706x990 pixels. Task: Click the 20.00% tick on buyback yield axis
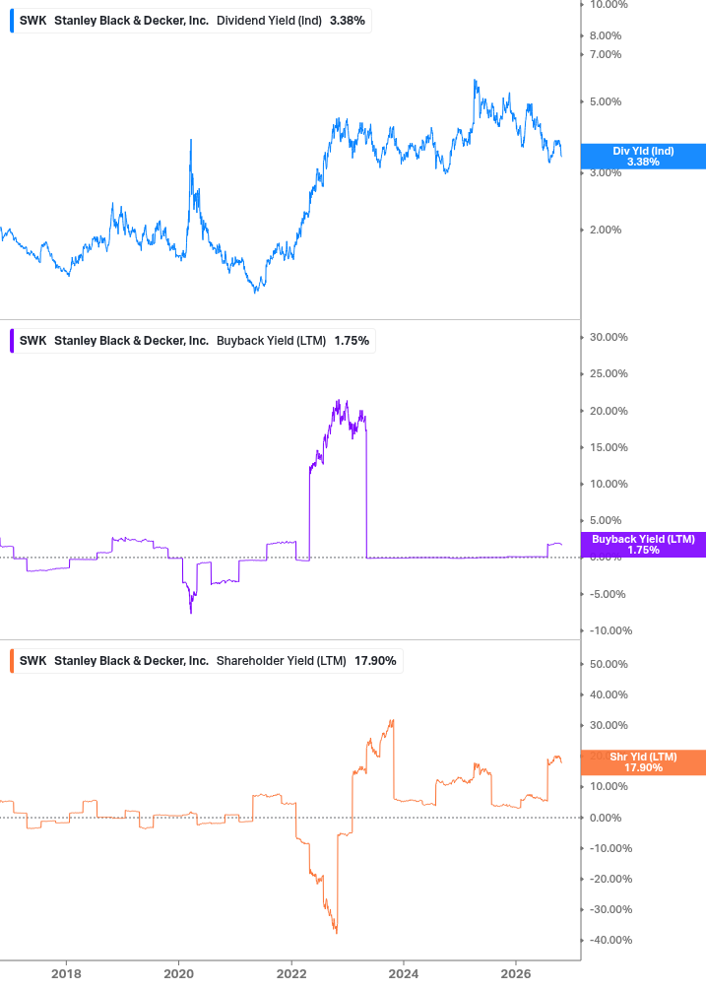[609, 411]
